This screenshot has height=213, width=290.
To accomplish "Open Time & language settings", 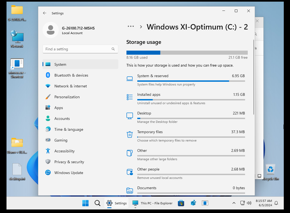I will (x=80, y=129).
